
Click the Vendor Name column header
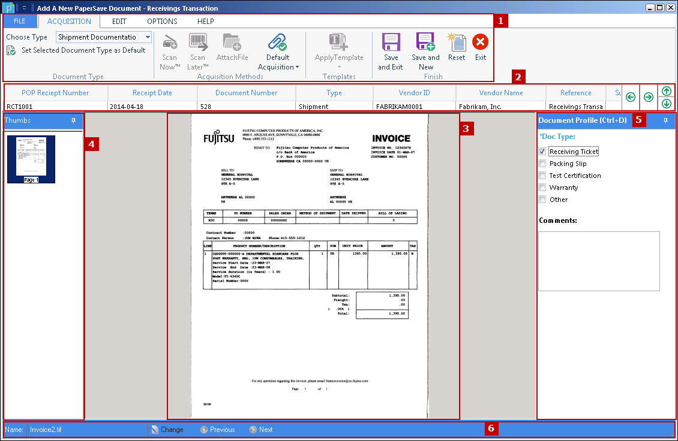501,93
